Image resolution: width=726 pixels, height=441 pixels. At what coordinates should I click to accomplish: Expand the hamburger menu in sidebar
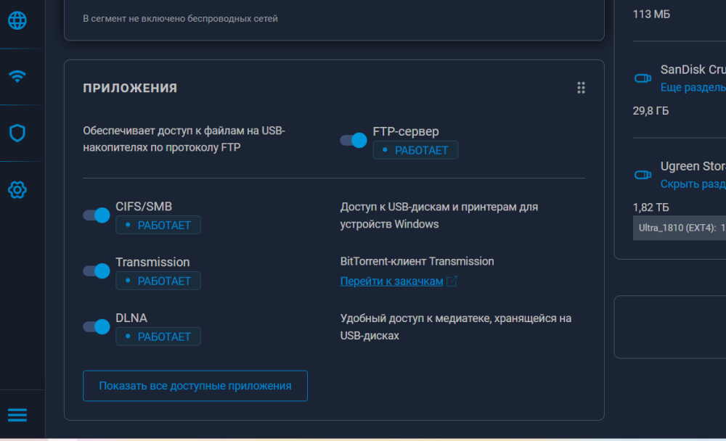(x=17, y=415)
